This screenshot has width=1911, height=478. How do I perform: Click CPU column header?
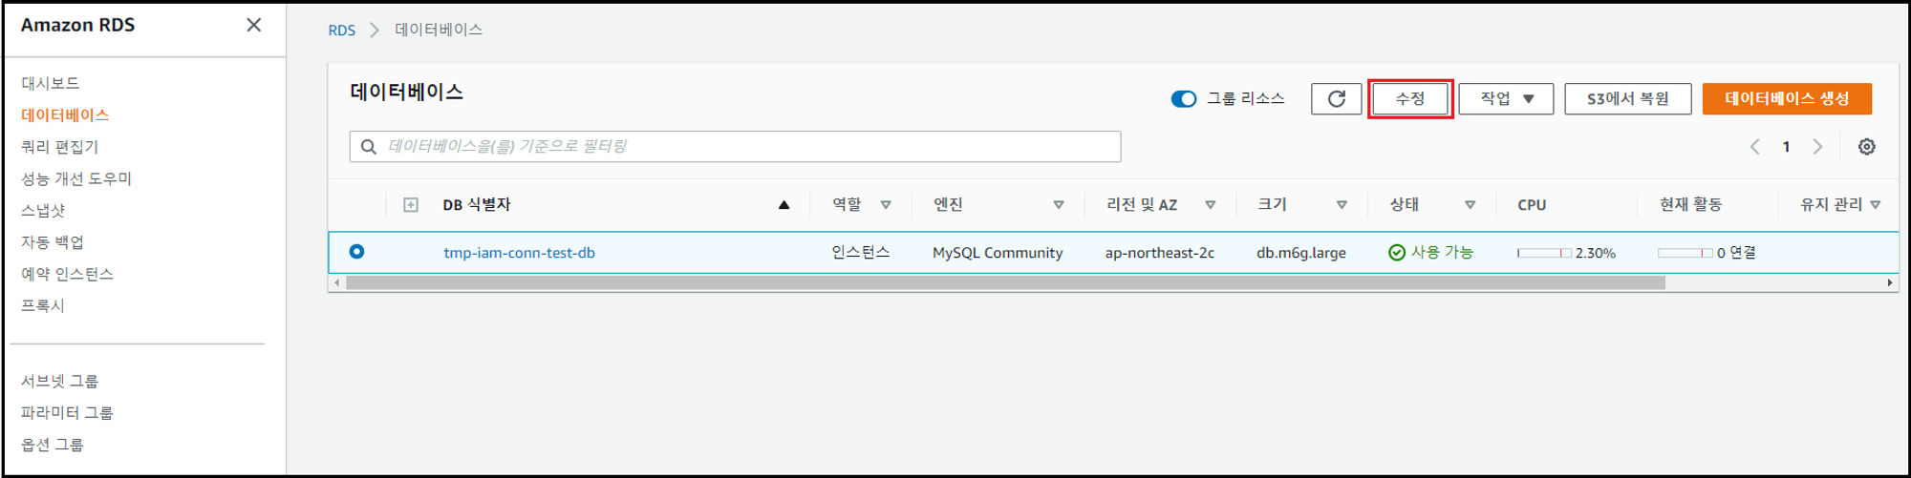pyautogui.click(x=1532, y=205)
